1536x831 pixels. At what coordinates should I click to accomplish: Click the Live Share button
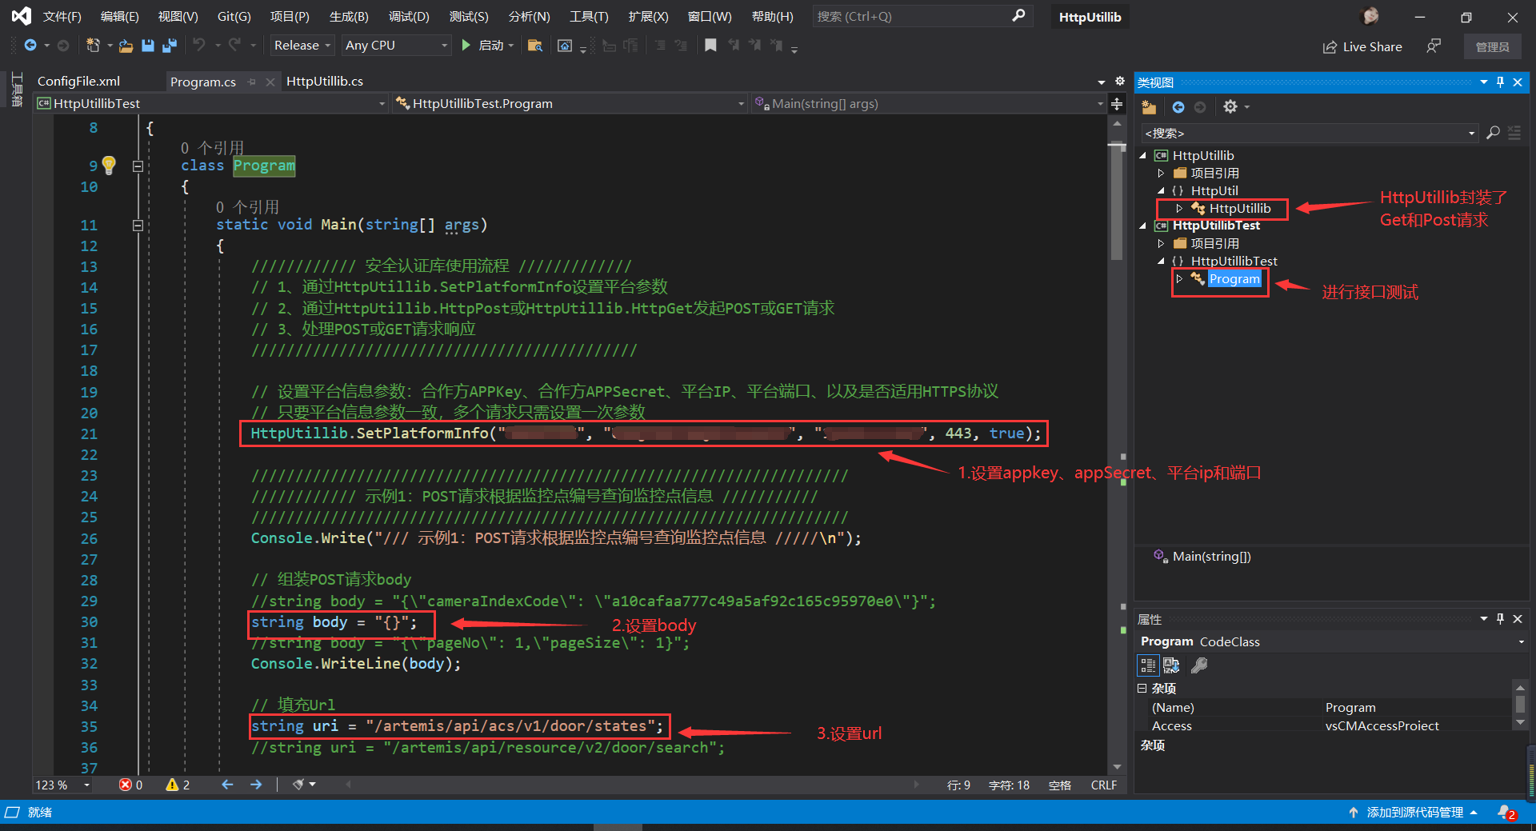pos(1362,46)
